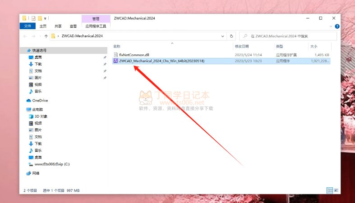Image resolution: width=355 pixels, height=203 pixels.
Task: Select the 管理 contextual tab
Action: 96,19
